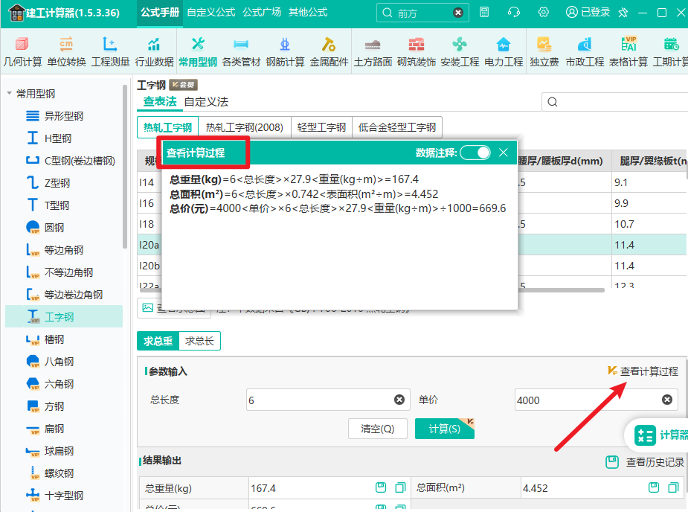Click the 单价 input field

[x=596, y=400]
